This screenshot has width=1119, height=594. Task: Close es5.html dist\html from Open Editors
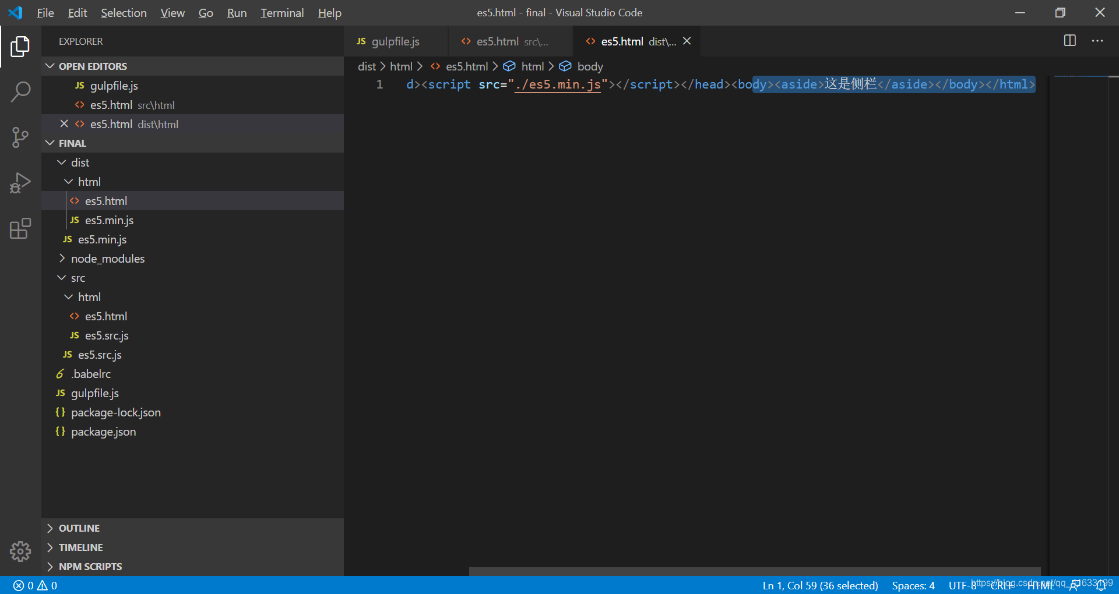pyautogui.click(x=64, y=123)
